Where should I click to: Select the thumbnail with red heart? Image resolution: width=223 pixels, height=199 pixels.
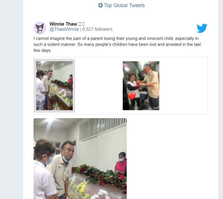click(x=141, y=86)
